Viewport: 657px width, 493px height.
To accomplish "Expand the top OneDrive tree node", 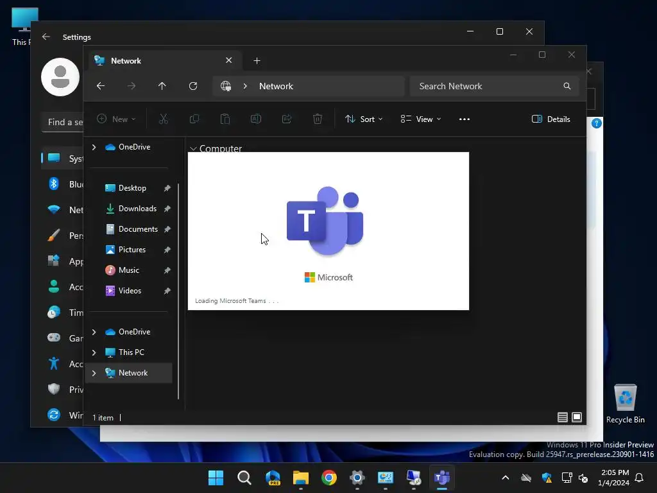I will click(x=94, y=147).
